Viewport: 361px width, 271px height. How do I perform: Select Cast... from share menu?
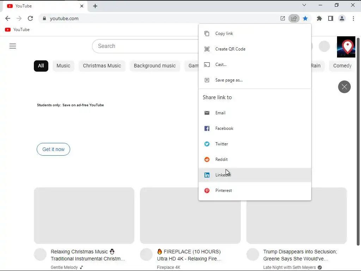[x=255, y=65]
